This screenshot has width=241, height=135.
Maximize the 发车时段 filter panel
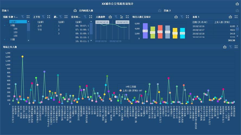(91, 17)
